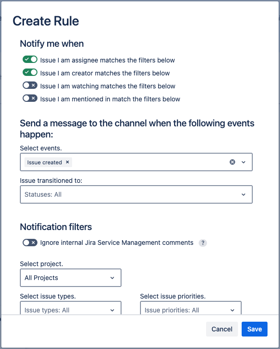Click the Issue created tag label
This screenshot has width=280, height=349.
point(44,162)
